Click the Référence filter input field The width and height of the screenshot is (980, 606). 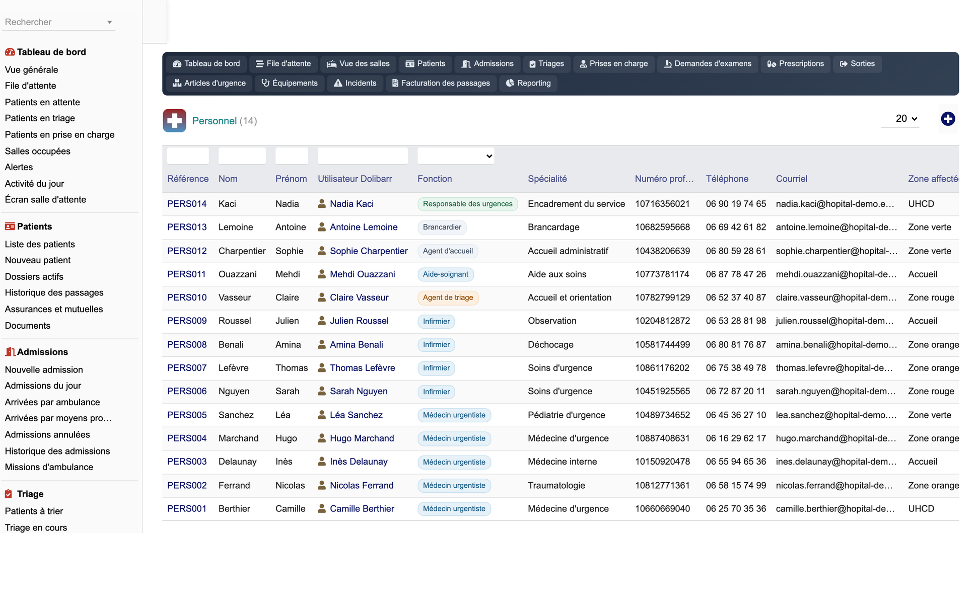pos(188,156)
